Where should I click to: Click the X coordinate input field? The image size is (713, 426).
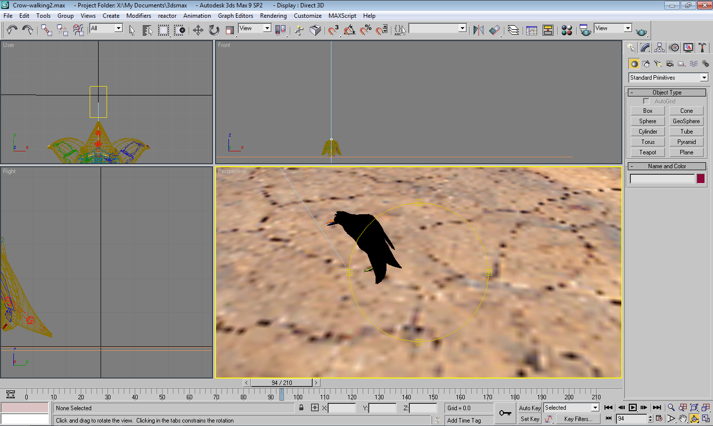coord(342,408)
